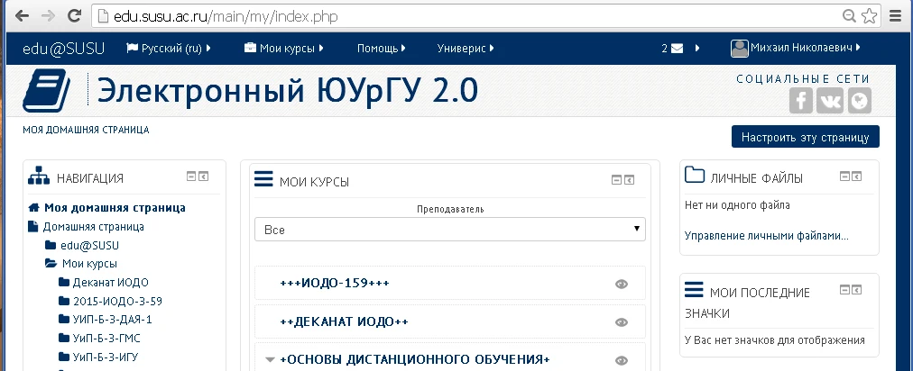Reload the page with refresh icon
The width and height of the screenshot is (913, 371).
pos(74,15)
